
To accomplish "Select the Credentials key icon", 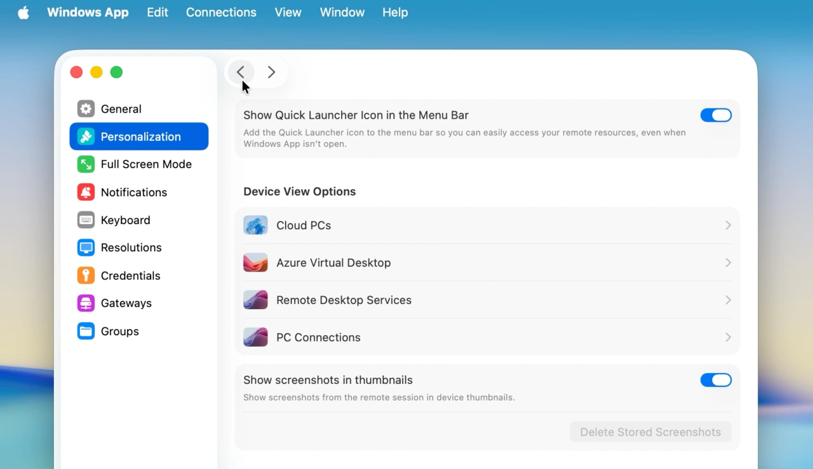I will coord(86,275).
